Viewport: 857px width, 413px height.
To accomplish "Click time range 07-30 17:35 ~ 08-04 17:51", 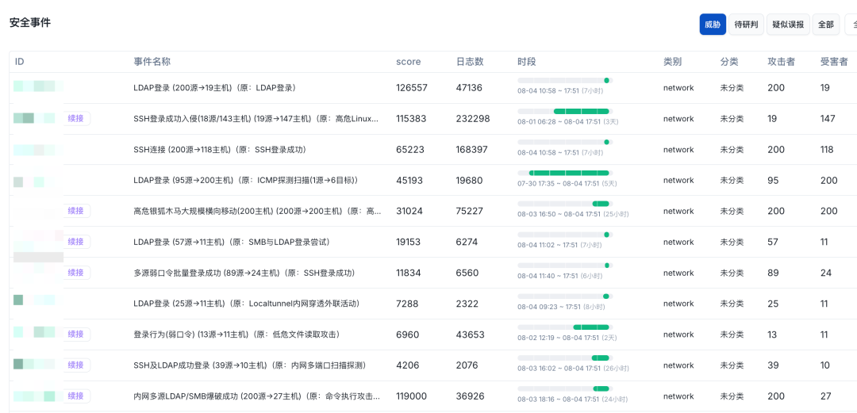I will [567, 184].
